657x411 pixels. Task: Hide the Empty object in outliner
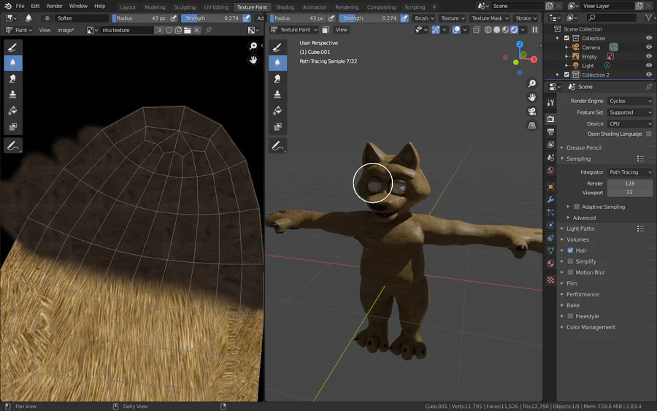tap(649, 56)
